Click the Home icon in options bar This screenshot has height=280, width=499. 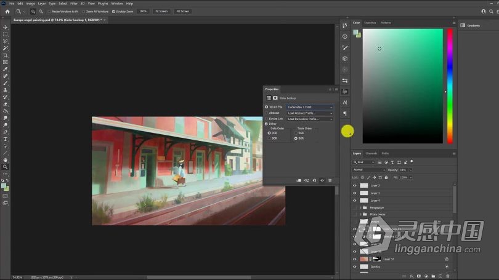(x=7, y=12)
